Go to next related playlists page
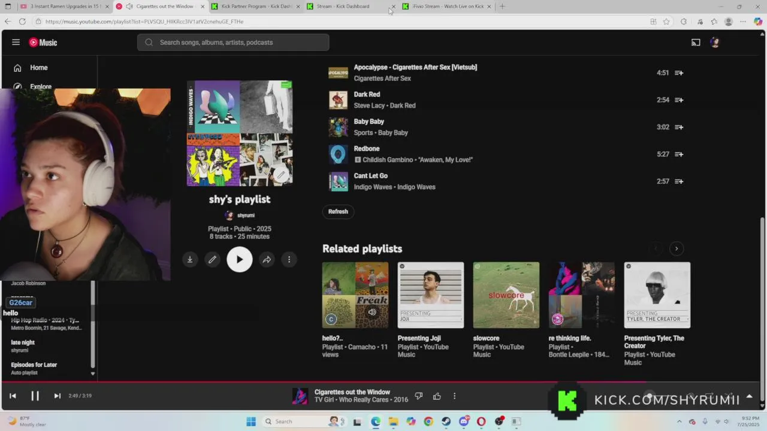Image resolution: width=767 pixels, height=431 pixels. [x=677, y=248]
